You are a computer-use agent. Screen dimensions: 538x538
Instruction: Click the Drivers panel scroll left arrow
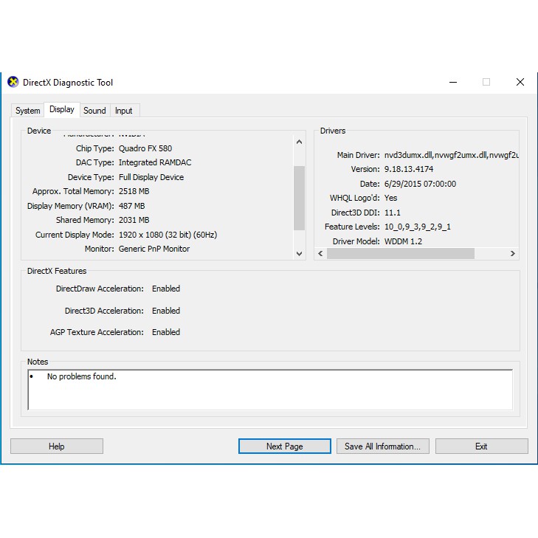pyautogui.click(x=320, y=253)
